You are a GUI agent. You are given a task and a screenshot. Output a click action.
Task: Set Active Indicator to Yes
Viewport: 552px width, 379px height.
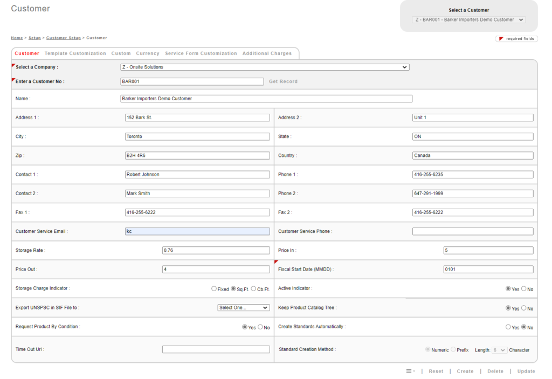[x=508, y=288]
